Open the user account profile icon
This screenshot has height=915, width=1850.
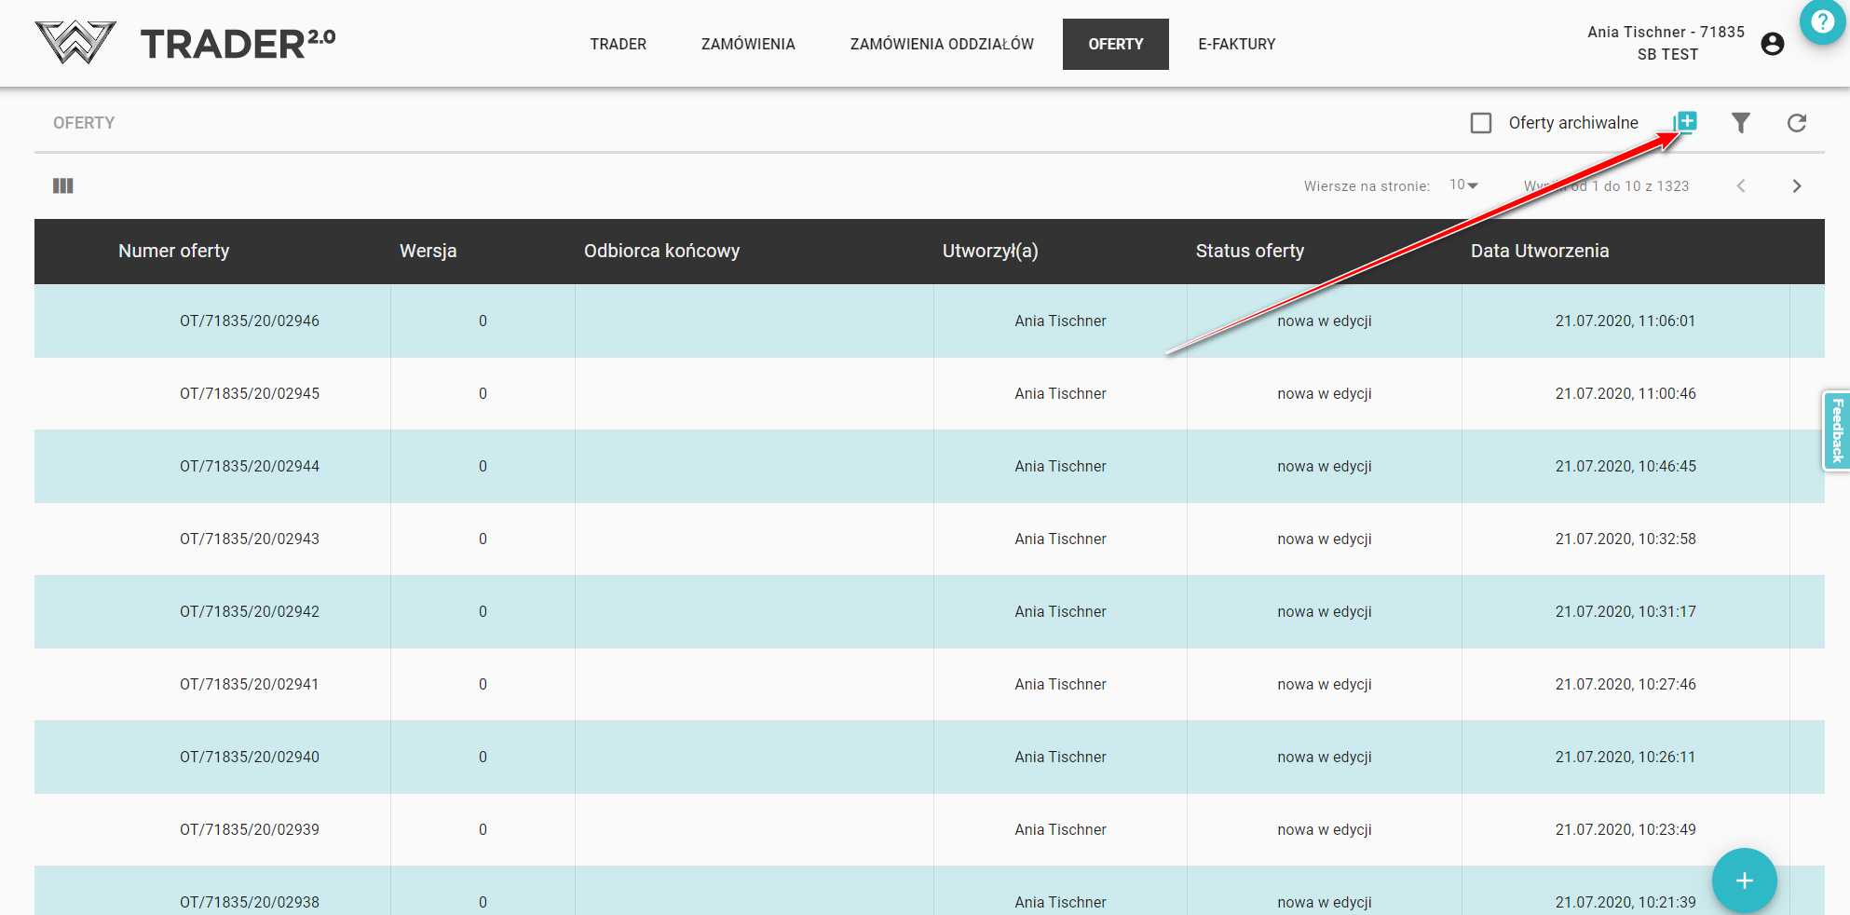1772,44
